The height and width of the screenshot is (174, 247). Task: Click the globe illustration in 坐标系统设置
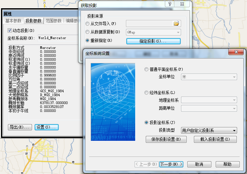coord(113,102)
